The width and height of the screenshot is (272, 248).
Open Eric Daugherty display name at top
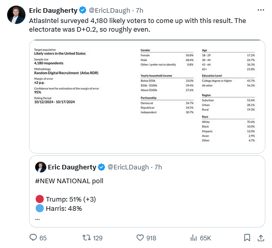tap(53, 10)
